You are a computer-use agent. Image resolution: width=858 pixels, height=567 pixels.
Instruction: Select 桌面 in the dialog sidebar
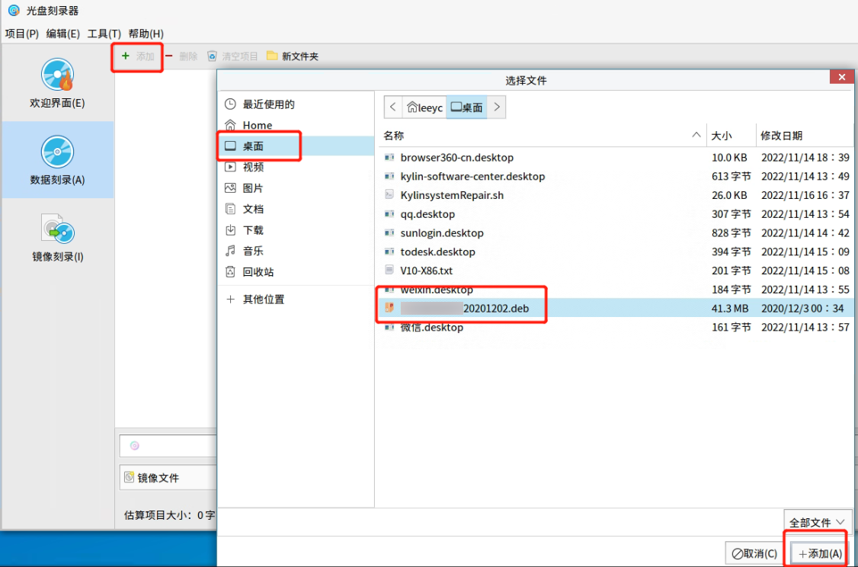point(296,146)
